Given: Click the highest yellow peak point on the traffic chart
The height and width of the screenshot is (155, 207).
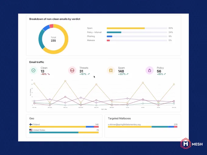Looking at the screenshot, I should (x=65, y=81).
